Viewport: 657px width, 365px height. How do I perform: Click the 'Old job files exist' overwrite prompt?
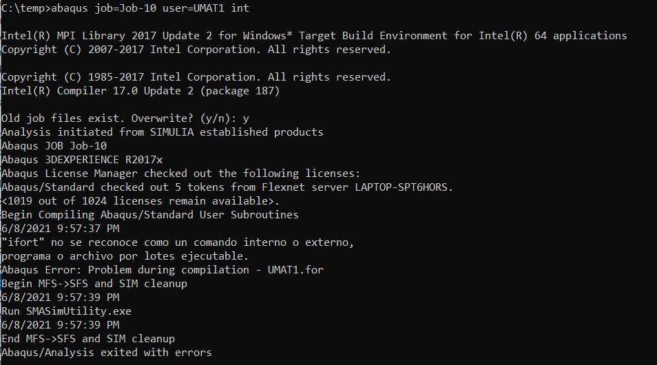coord(125,118)
